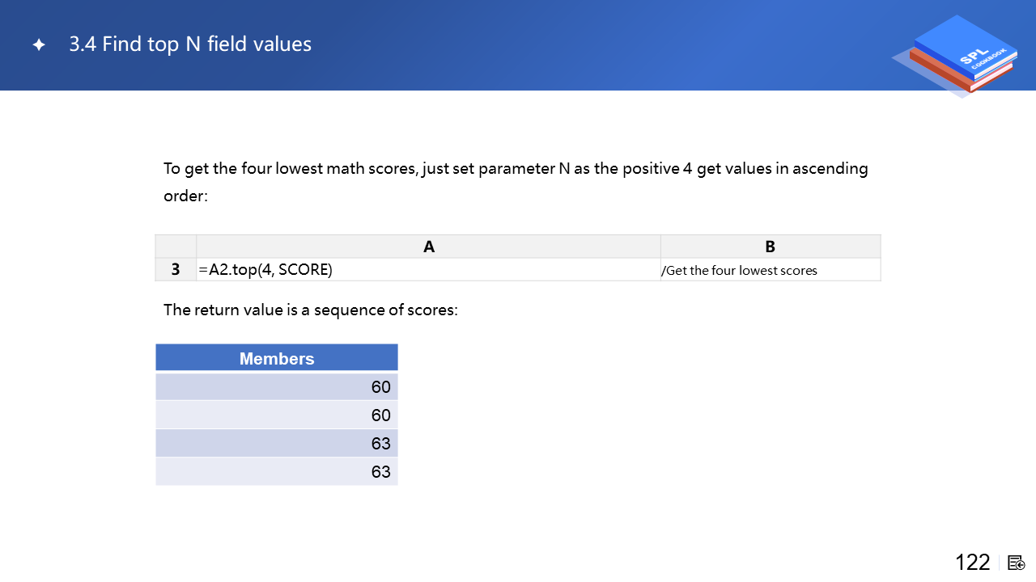
Task: Select the second 60 row in Members table
Action: 277,415
